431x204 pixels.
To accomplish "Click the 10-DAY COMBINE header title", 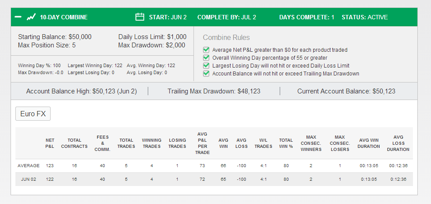I will pyautogui.click(x=64, y=17).
